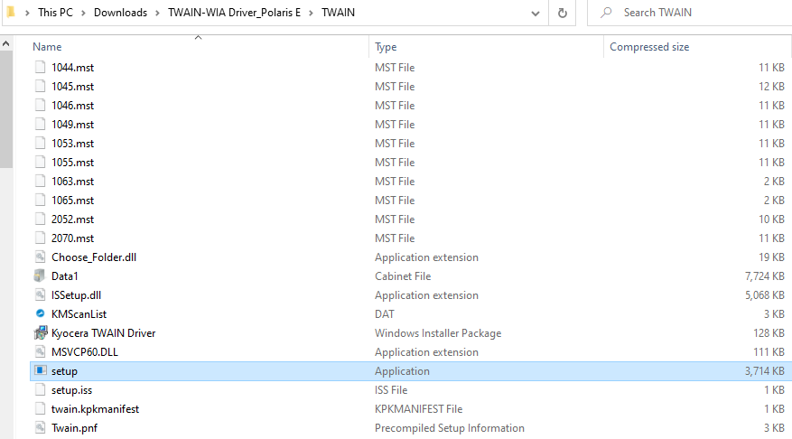Click the Compressed size column header
This screenshot has height=439, width=792.
pyautogui.click(x=648, y=46)
